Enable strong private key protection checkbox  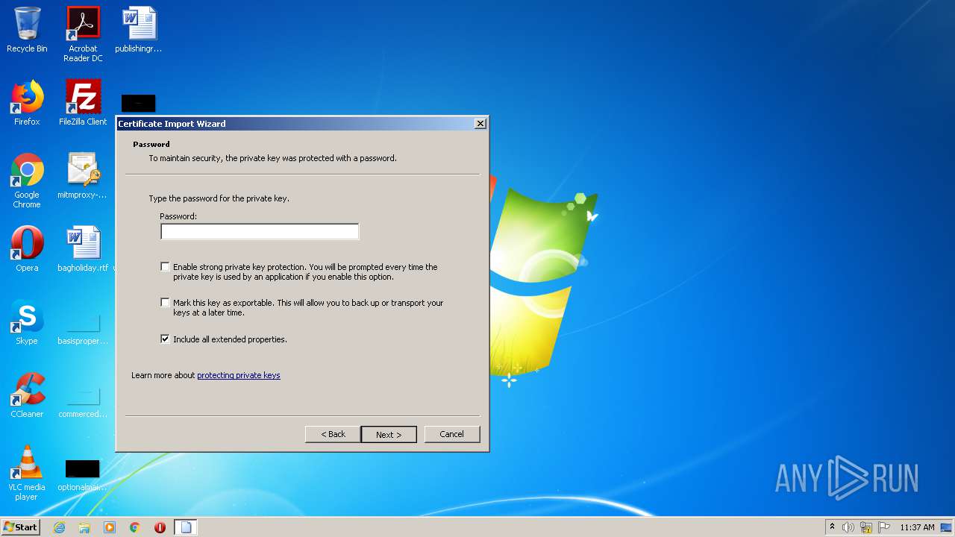point(165,266)
